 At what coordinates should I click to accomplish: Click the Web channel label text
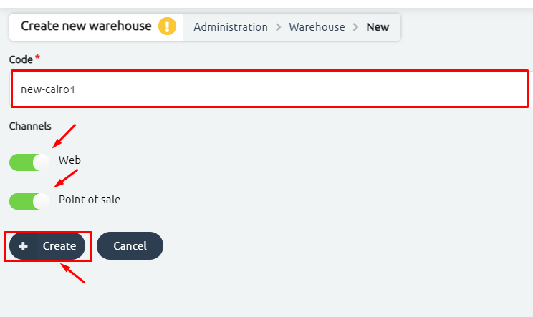tap(69, 160)
